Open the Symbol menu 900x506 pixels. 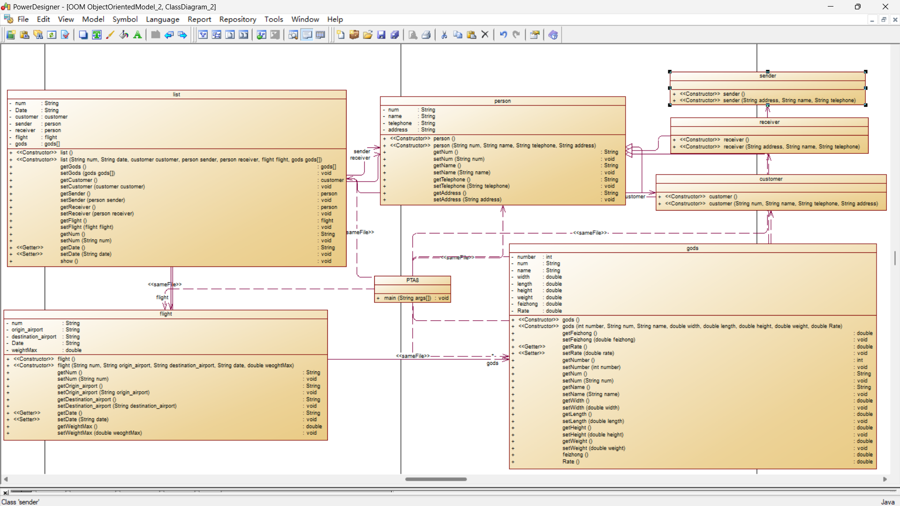125,19
